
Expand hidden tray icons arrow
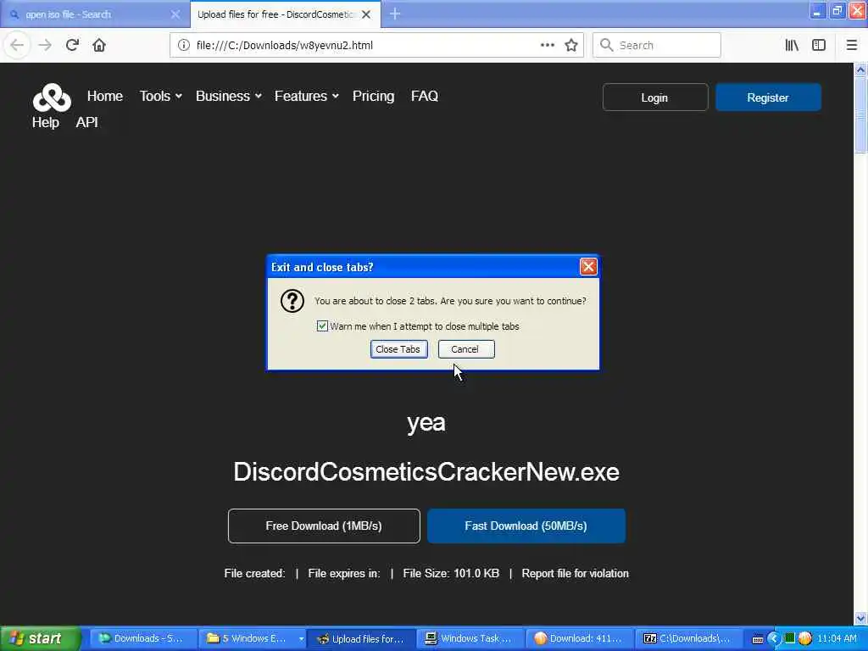tap(774, 639)
